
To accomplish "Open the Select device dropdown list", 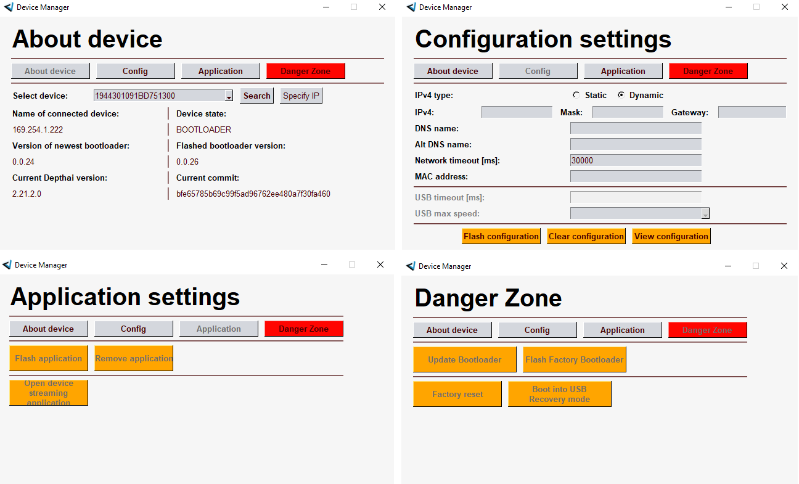I will click(x=228, y=96).
